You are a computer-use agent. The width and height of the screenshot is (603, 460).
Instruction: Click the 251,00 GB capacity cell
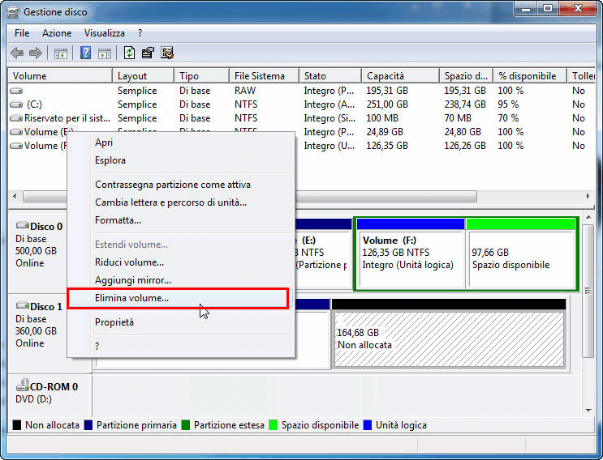point(387,104)
